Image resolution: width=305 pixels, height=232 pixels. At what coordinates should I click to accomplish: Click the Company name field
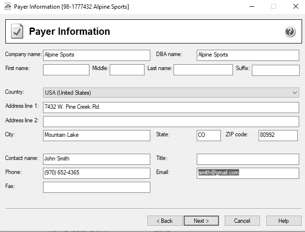click(x=96, y=55)
